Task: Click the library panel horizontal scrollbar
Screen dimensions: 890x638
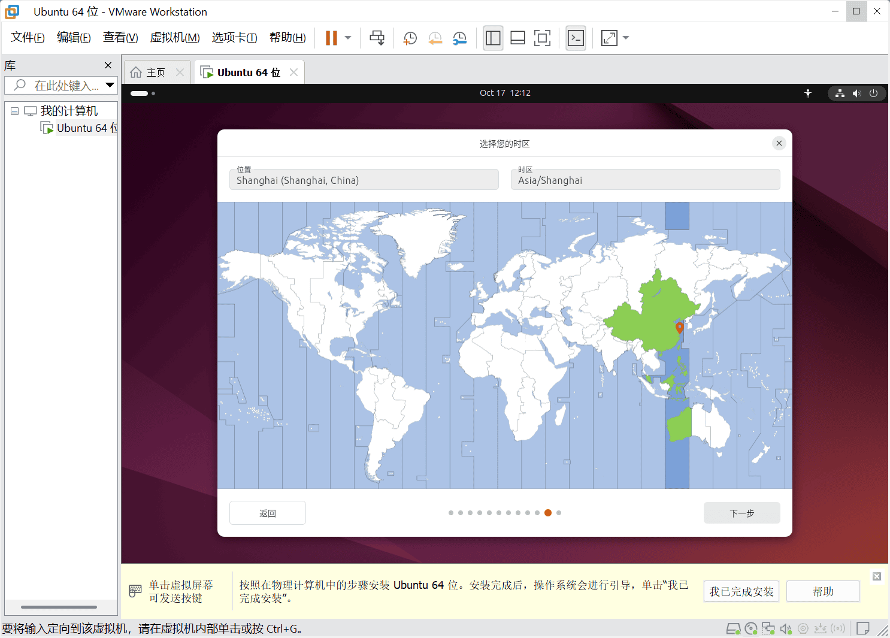Action: pos(59,607)
